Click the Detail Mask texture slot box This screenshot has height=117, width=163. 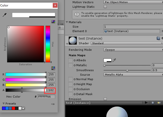point(70,94)
